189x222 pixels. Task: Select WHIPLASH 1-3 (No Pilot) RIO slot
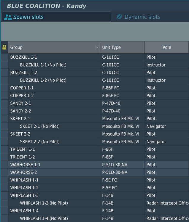tap(44, 203)
